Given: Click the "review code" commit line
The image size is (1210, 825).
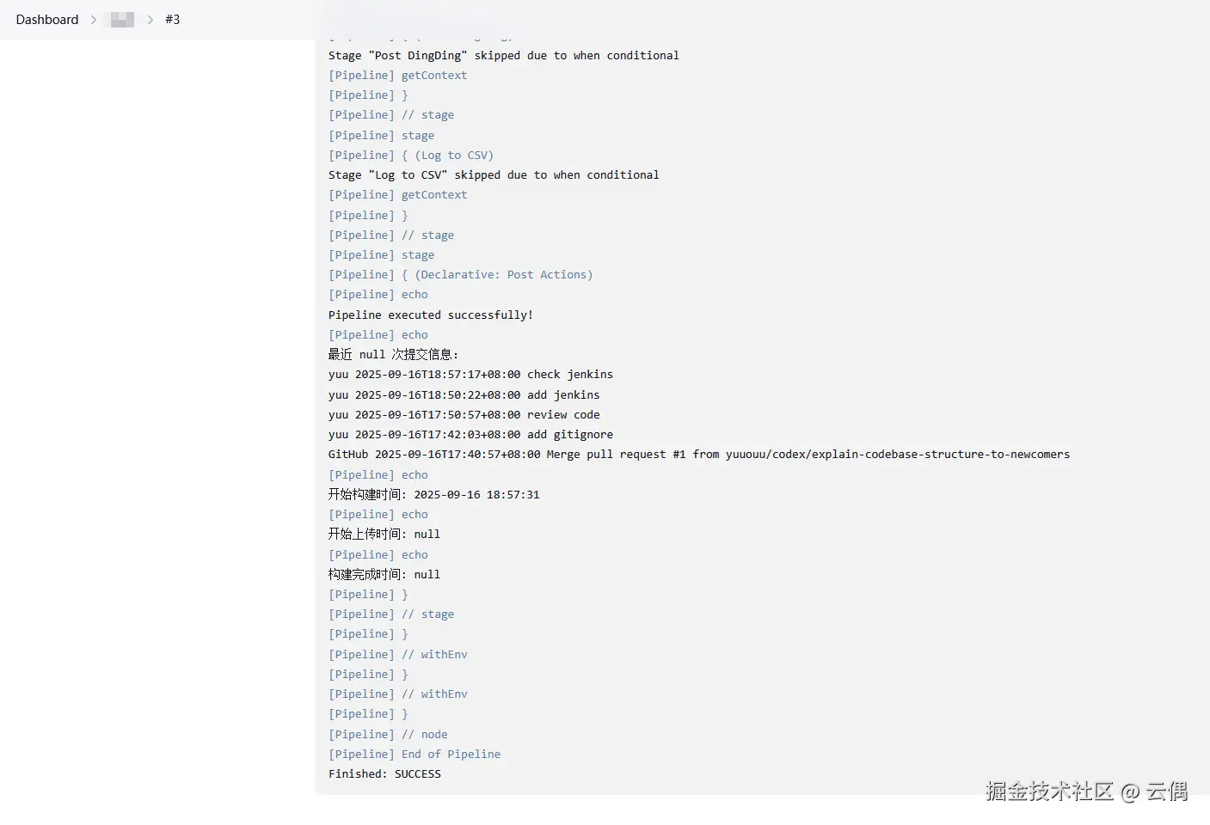Looking at the screenshot, I should tap(464, 414).
